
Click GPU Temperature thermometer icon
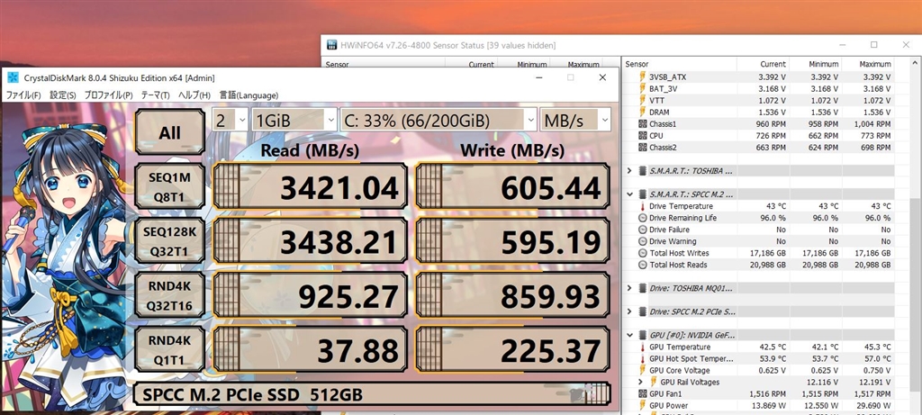[x=643, y=347]
